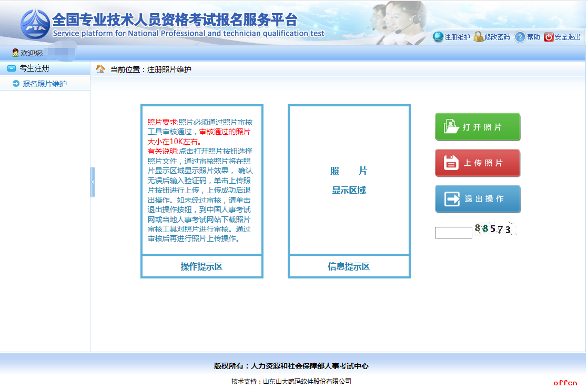Image resolution: width=588 pixels, height=389 pixels.
Task: Click the red power icon for 安全退出
Action: tap(549, 37)
